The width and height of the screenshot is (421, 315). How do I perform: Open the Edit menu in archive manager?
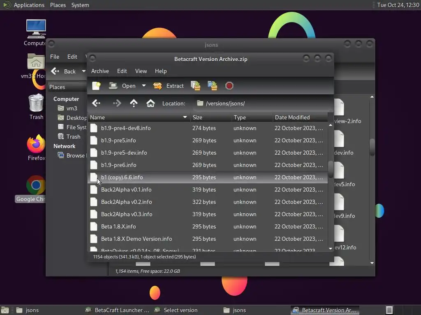point(122,71)
